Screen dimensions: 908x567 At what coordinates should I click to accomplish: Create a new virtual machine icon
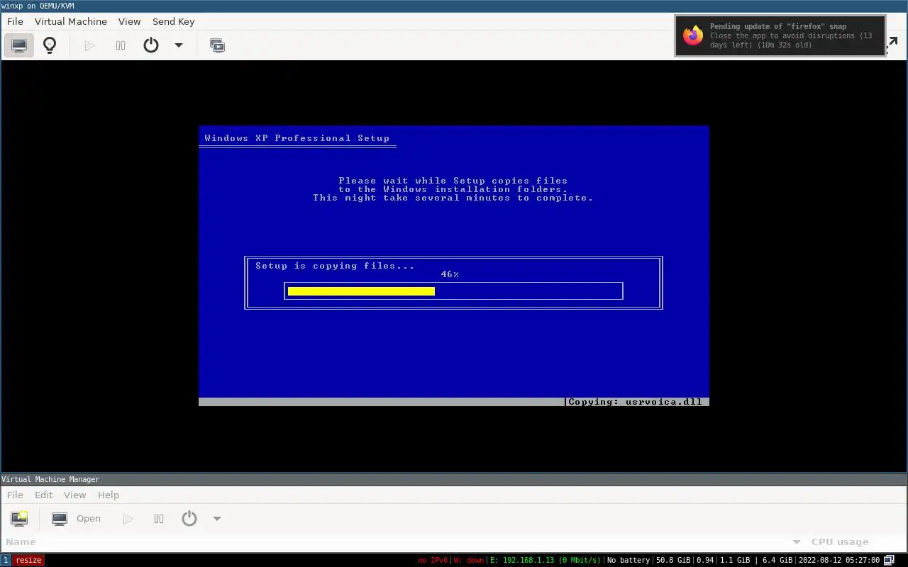click(x=19, y=519)
